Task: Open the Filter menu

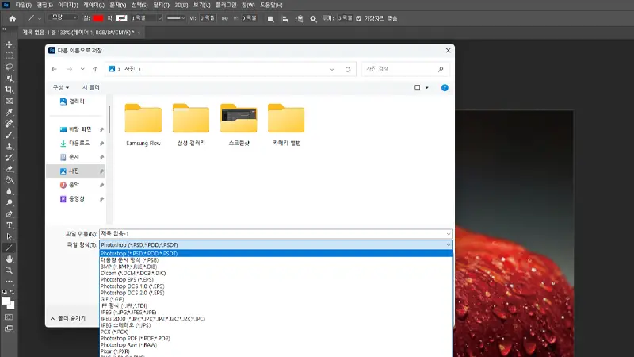Action: [x=162, y=6]
